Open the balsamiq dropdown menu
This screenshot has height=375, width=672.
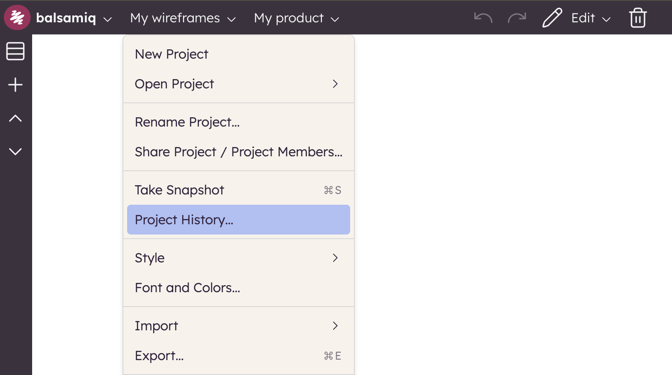(74, 19)
